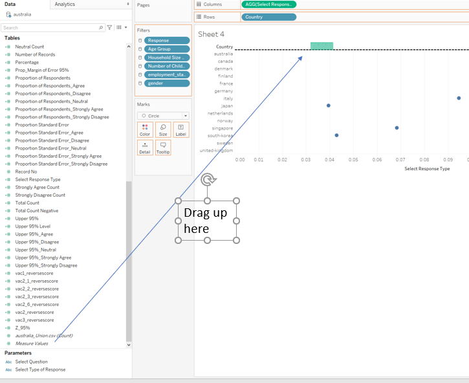Screen dimensions: 469x383
Task: Expand the Analytics pane options arrow
Action: pyautogui.click(x=127, y=5)
